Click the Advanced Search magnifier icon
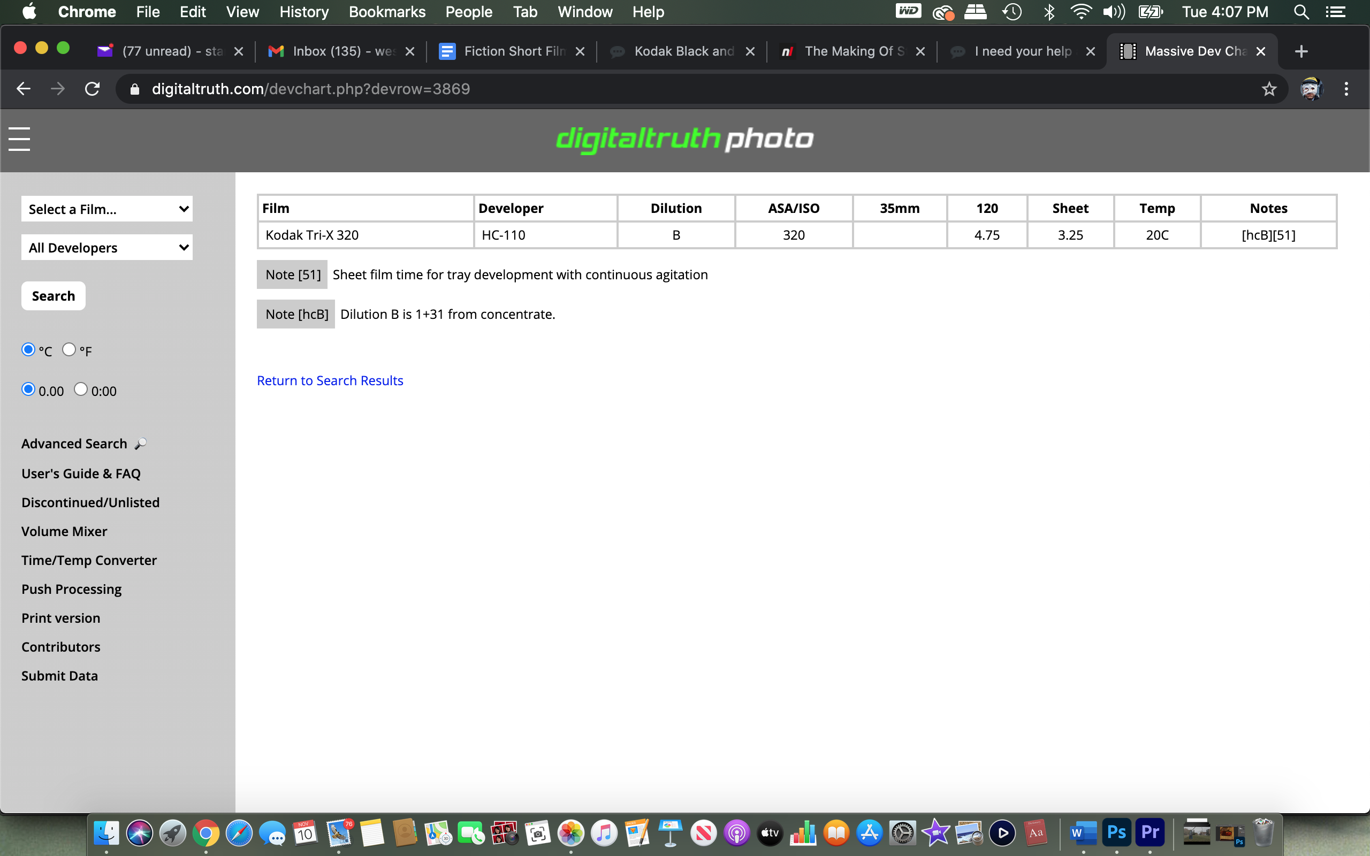Viewport: 1370px width, 856px height. tap(140, 444)
